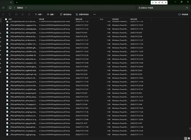191x140 pixels.
Task: Refresh the Recycle Bin view
Action: [x=3, y=8]
